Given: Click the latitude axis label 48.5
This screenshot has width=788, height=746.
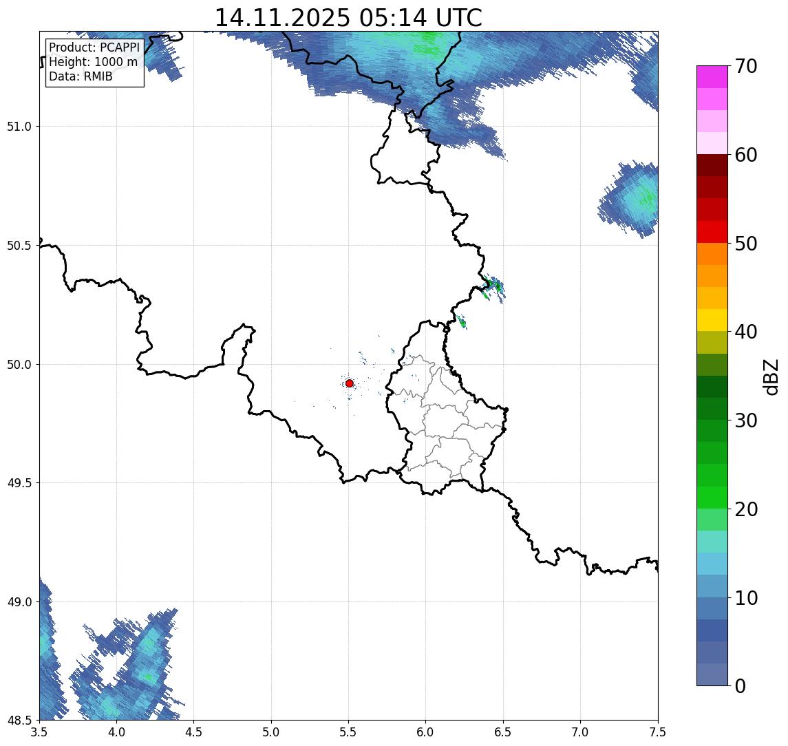Looking at the screenshot, I should coord(19,721).
